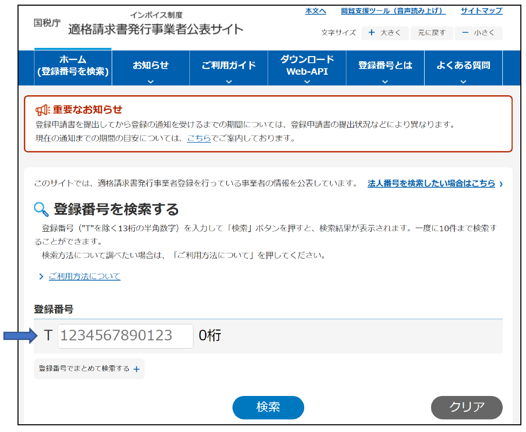This screenshot has height=432, width=526.
Task: Expand the お知らせ menu chevron
Action: click(151, 81)
